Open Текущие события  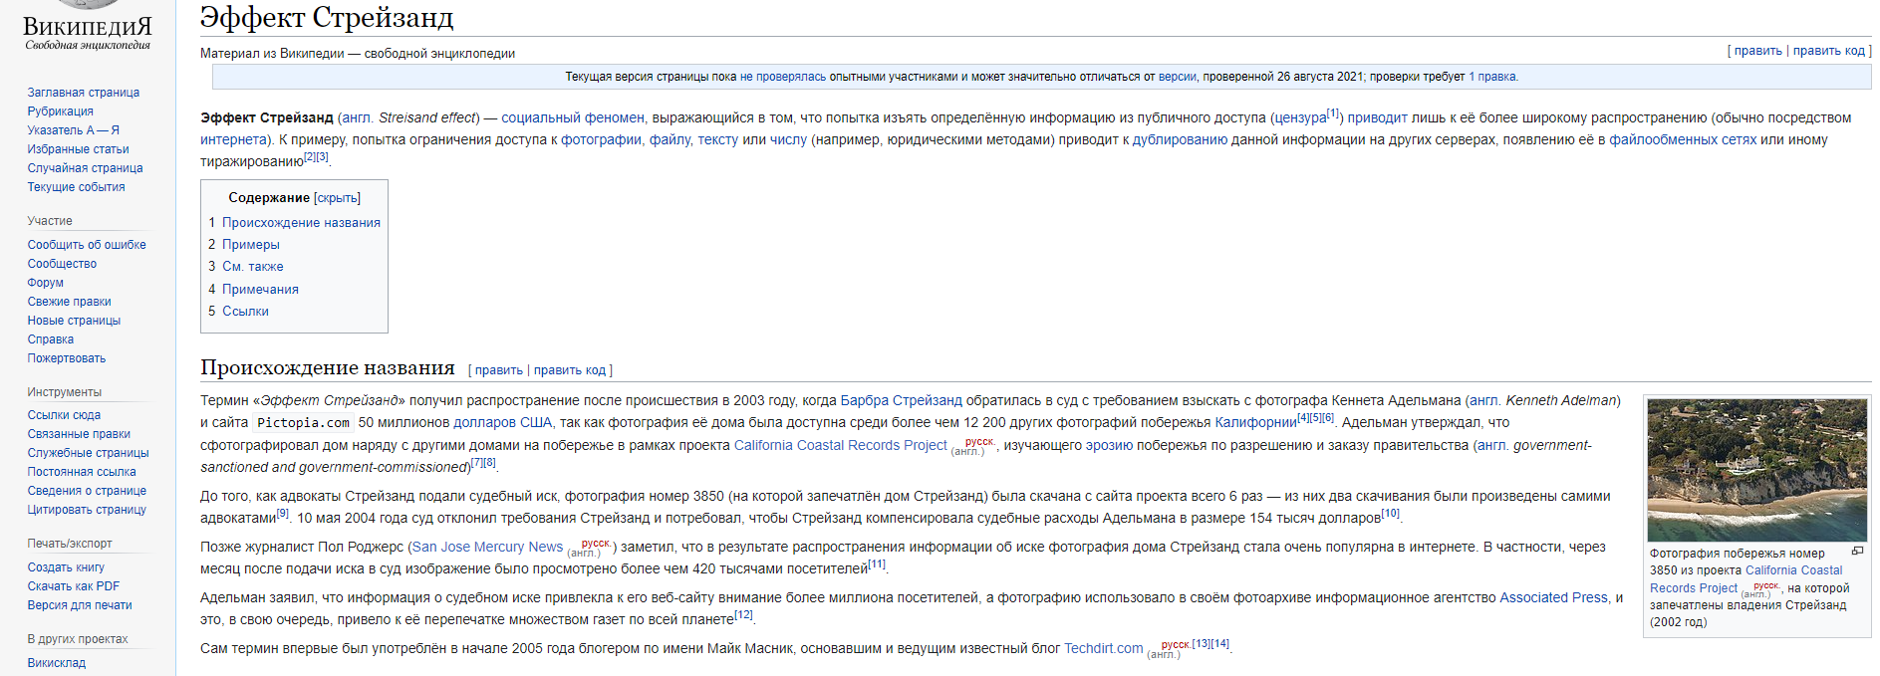[77, 187]
